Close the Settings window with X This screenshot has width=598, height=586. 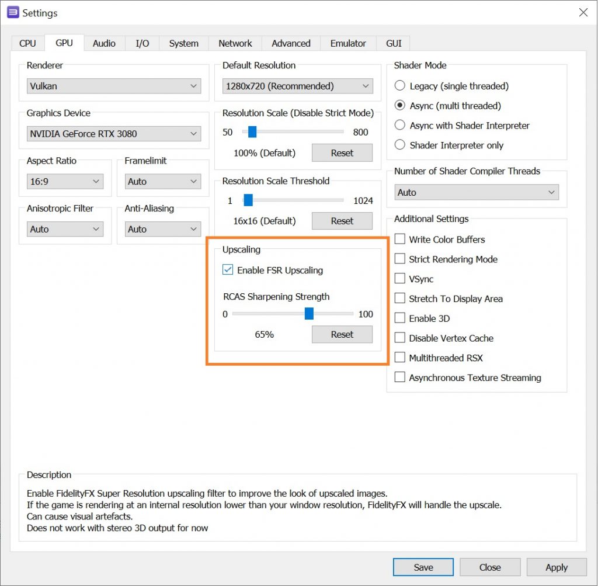pyautogui.click(x=583, y=12)
